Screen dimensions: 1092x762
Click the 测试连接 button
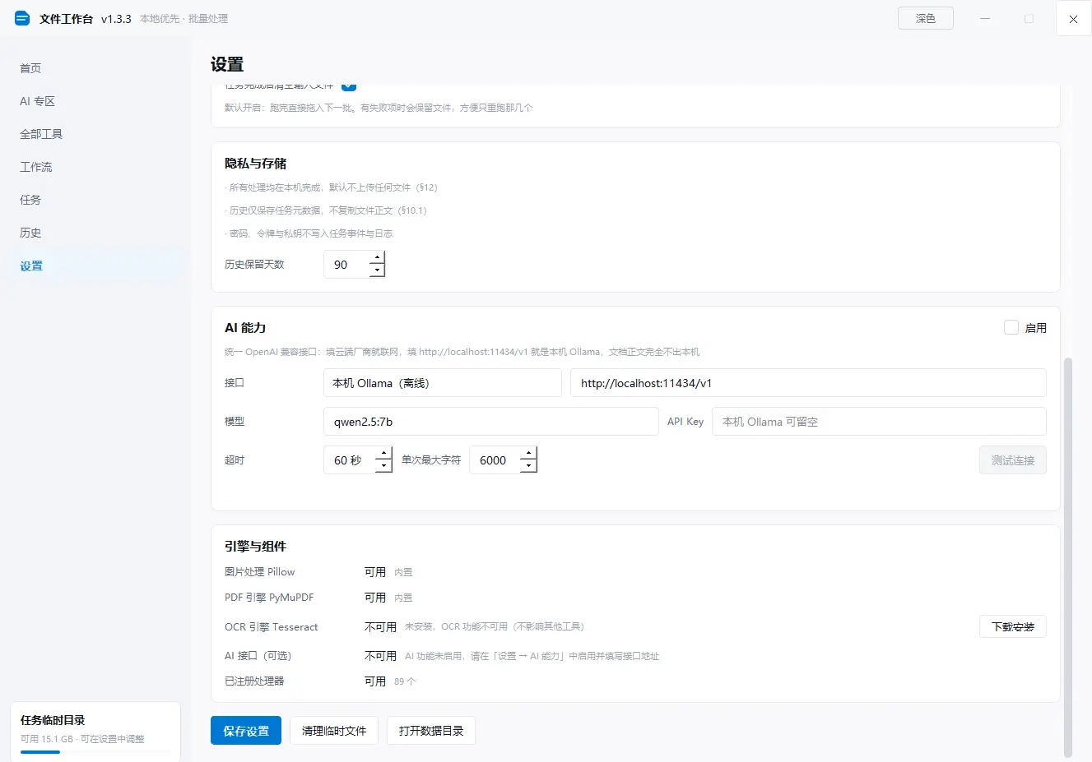(x=1013, y=460)
